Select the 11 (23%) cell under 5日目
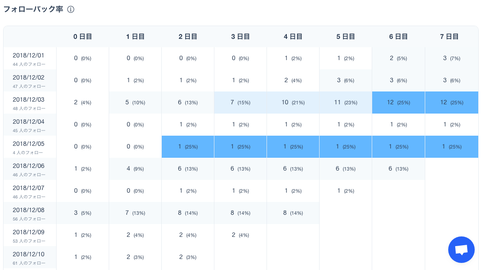Image resolution: width=484 pixels, height=270 pixels. (x=345, y=103)
